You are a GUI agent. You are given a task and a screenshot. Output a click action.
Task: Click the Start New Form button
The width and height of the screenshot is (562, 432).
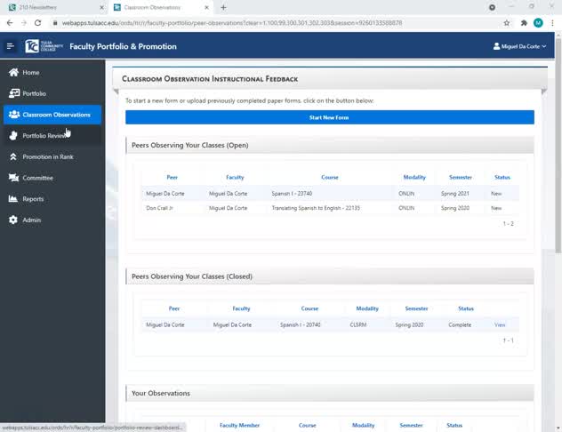[x=329, y=117]
